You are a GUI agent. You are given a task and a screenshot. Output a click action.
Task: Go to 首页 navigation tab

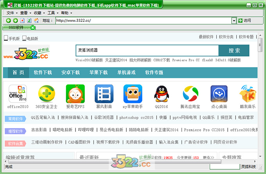pos(18,73)
